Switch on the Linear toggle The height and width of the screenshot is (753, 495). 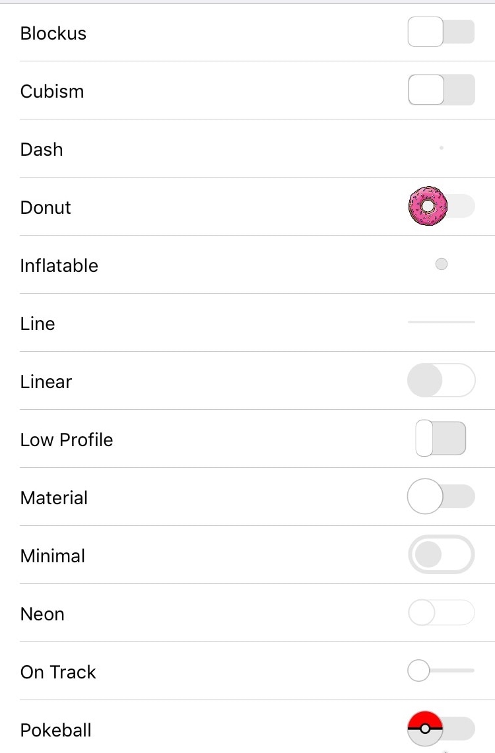(442, 380)
